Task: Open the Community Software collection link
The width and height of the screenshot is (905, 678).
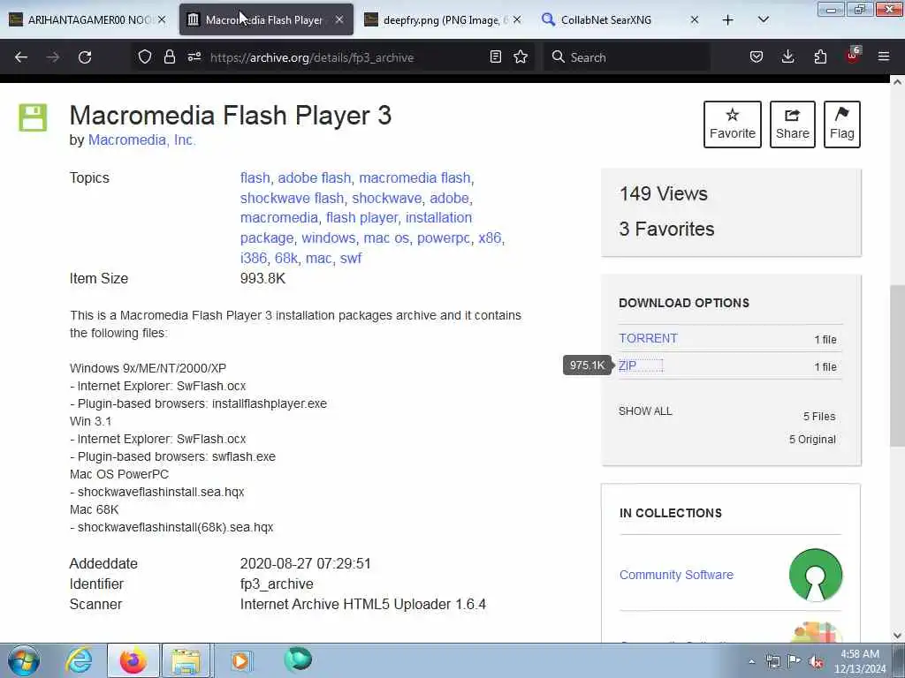Action: point(676,575)
